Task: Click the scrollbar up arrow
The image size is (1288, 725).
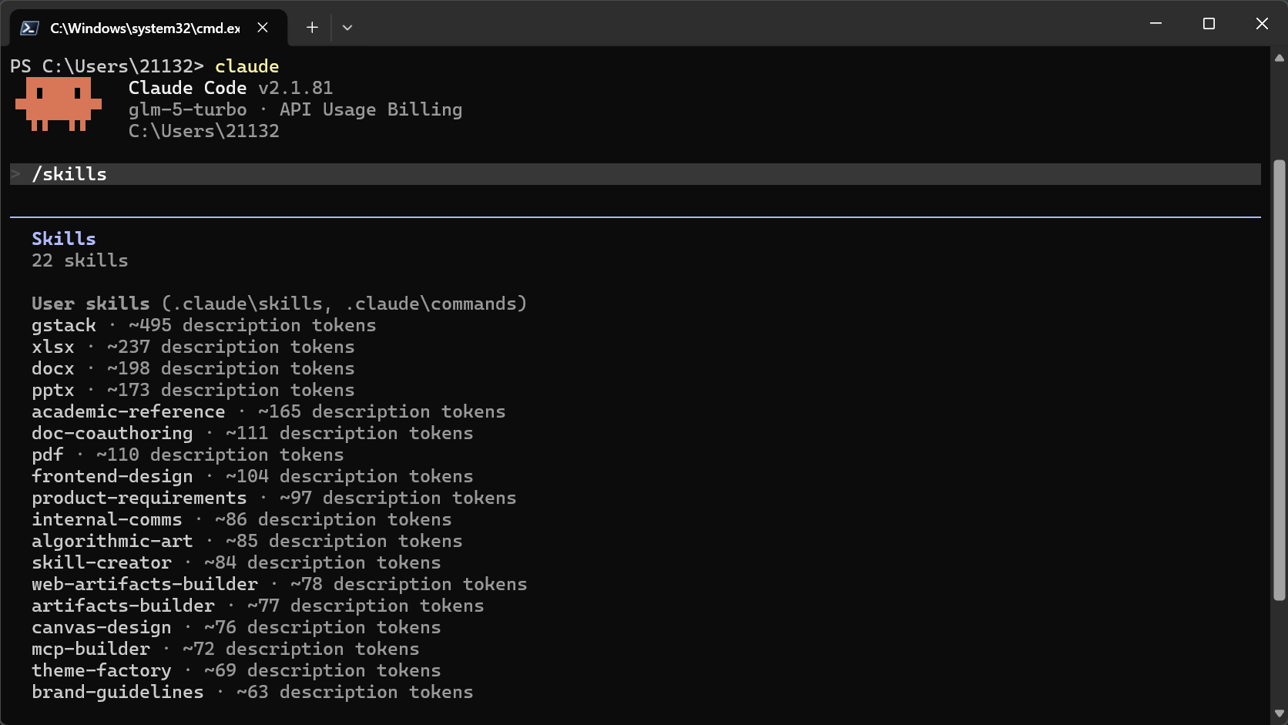Action: coord(1280,58)
